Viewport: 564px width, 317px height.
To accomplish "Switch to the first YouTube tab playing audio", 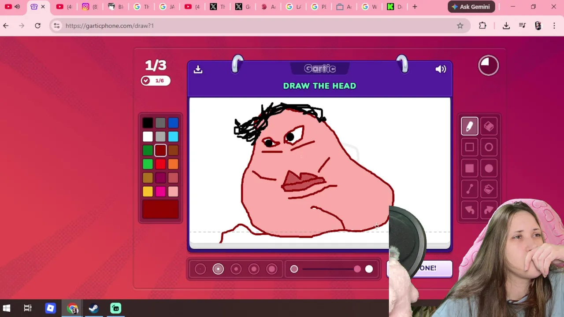I will pyautogui.click(x=12, y=7).
